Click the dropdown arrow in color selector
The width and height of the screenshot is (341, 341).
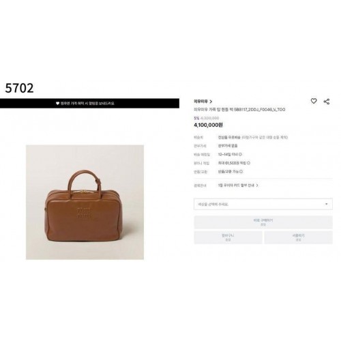327,204
